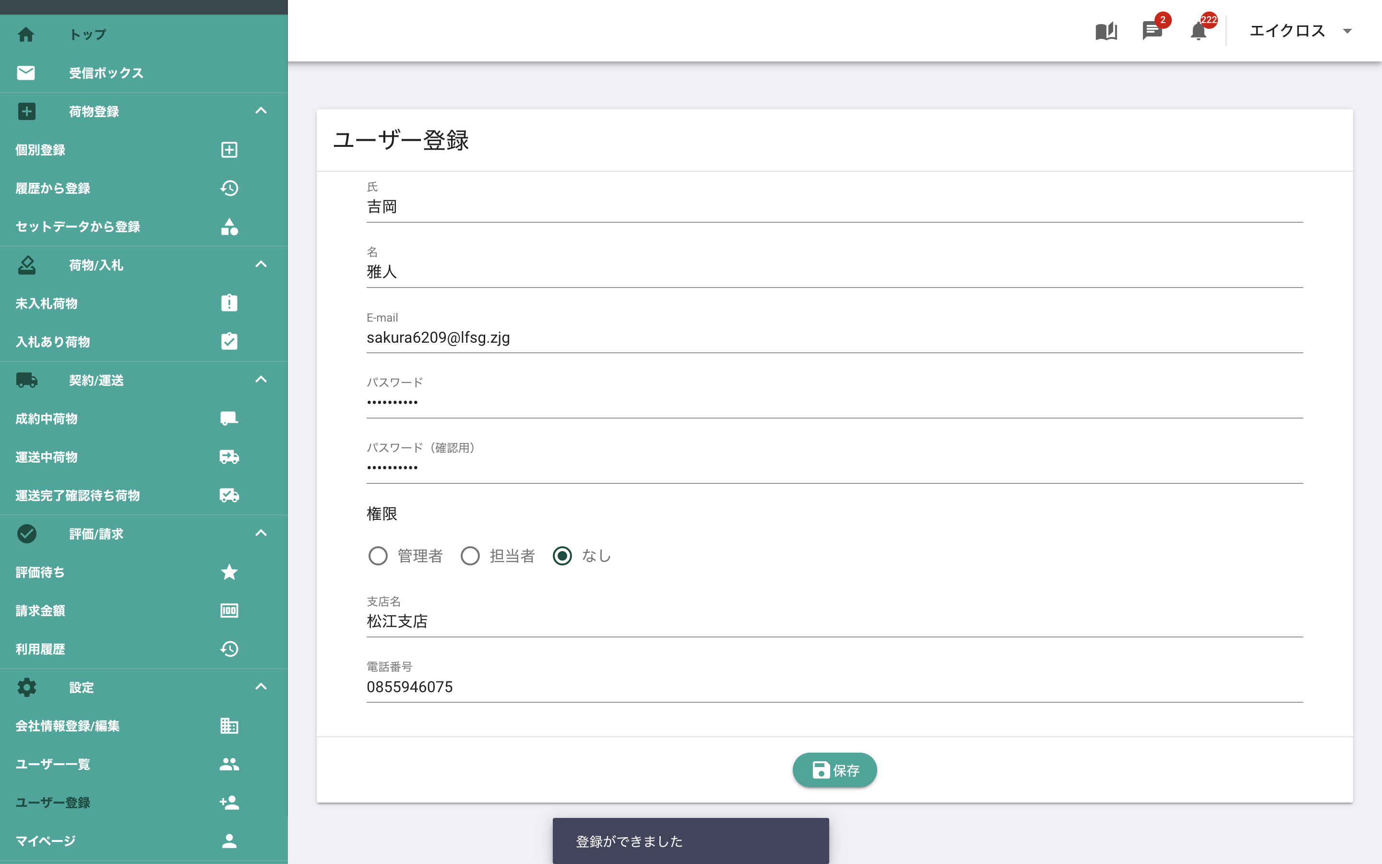Click the truck icon beside 契約/運送
The width and height of the screenshot is (1382, 864).
click(26, 380)
